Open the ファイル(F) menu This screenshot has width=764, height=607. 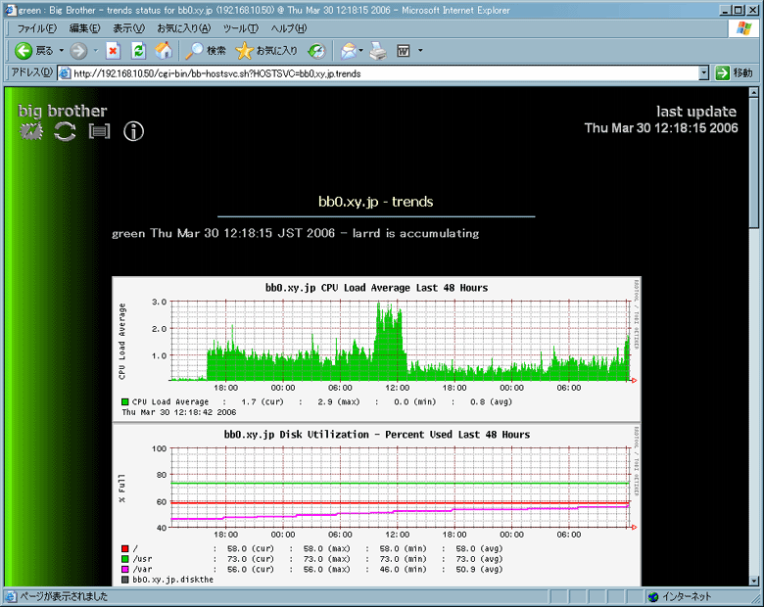(38, 28)
